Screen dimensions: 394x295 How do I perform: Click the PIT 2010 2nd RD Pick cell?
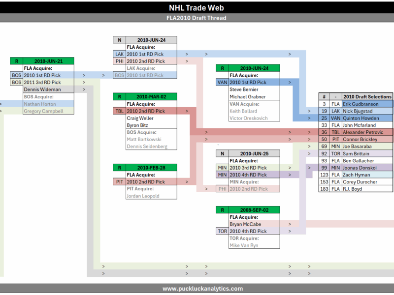pyautogui.click(x=151, y=182)
